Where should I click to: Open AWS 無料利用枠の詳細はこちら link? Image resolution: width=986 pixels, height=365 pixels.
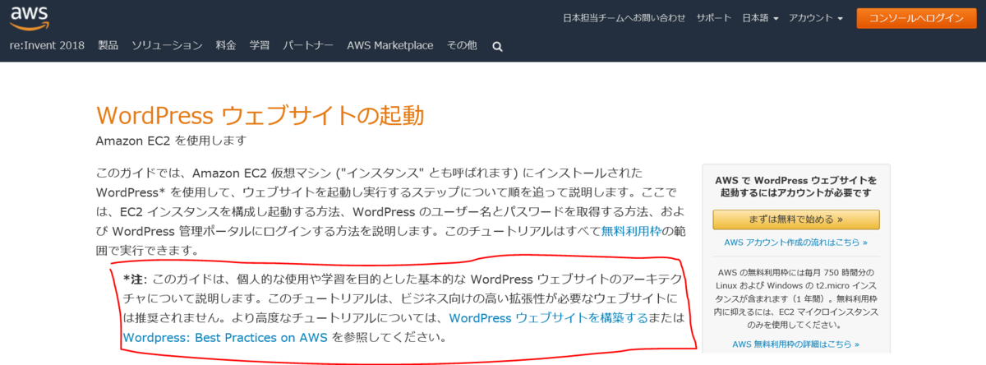coord(796,344)
